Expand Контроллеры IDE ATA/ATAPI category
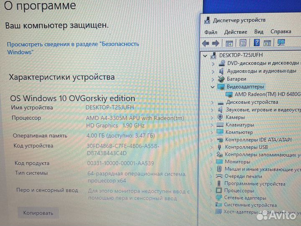 tap(212, 140)
